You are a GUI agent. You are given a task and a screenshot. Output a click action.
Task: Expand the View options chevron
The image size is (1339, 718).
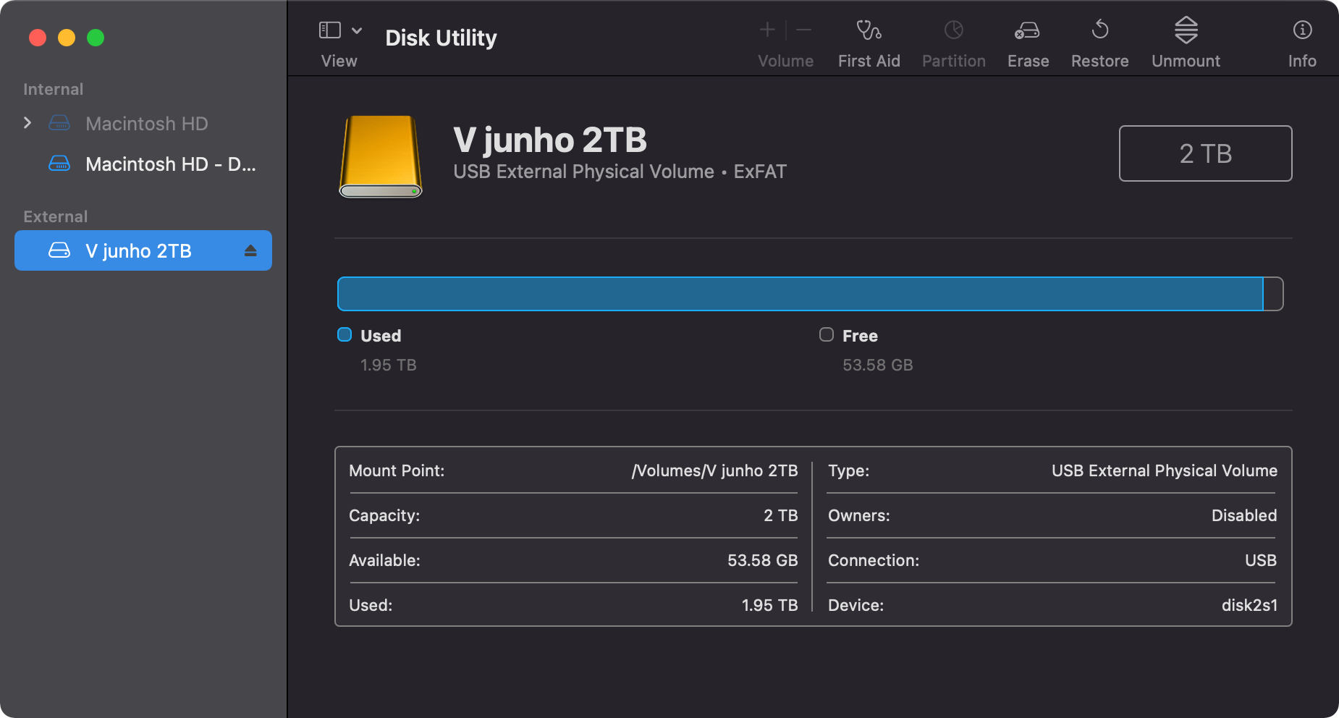(357, 30)
